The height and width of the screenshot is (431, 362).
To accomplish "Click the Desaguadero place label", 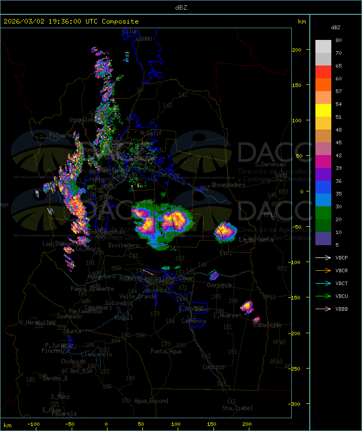I will coord(228,185).
